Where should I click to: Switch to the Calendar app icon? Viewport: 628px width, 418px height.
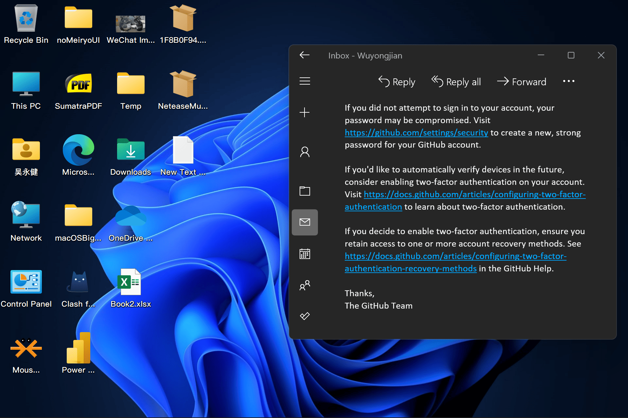point(305,254)
